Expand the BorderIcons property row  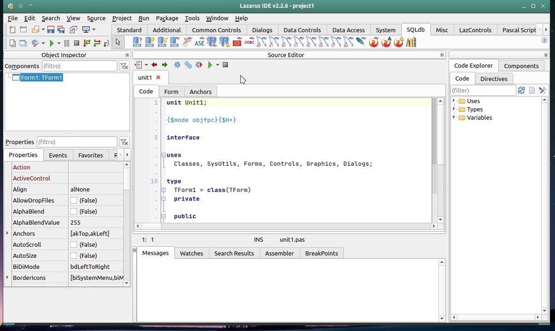[x=7, y=278]
